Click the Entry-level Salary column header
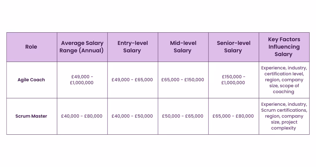The height and width of the screenshot is (167, 316). (x=132, y=47)
